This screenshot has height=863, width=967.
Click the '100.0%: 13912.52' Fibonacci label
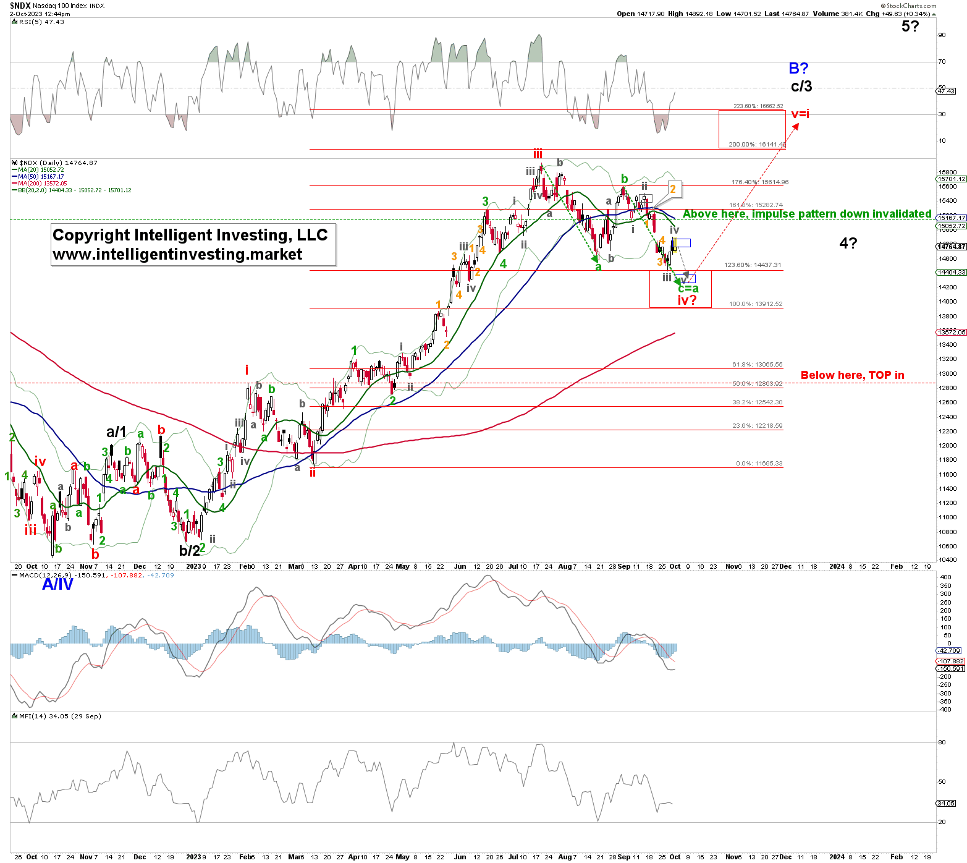pyautogui.click(x=756, y=304)
